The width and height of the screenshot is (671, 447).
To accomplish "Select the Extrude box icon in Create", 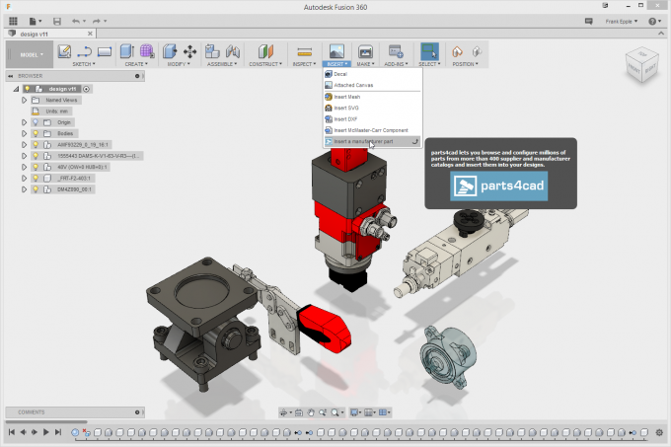I will (x=127, y=51).
